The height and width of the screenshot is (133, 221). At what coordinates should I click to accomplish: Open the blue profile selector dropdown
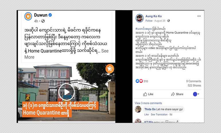pyautogui.click(x=196, y=94)
